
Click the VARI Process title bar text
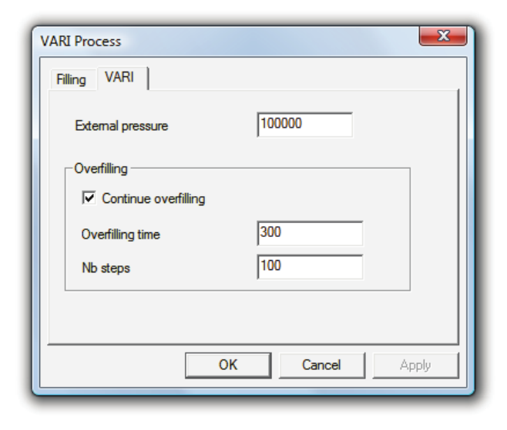tap(80, 41)
